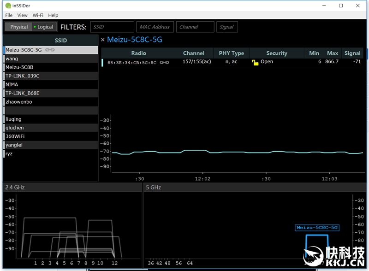
Task: Open the Help menu
Action: 53,15
